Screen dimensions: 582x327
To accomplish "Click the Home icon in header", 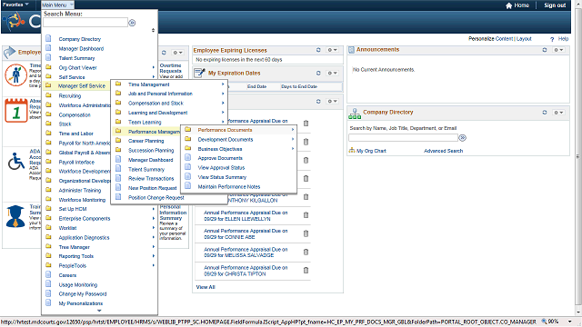I will pyautogui.click(x=508, y=5).
